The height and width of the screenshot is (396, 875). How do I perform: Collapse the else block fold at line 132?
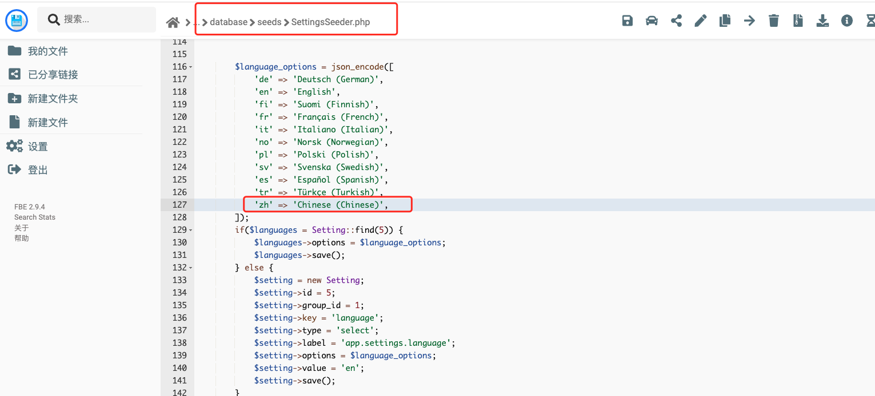(x=190, y=268)
